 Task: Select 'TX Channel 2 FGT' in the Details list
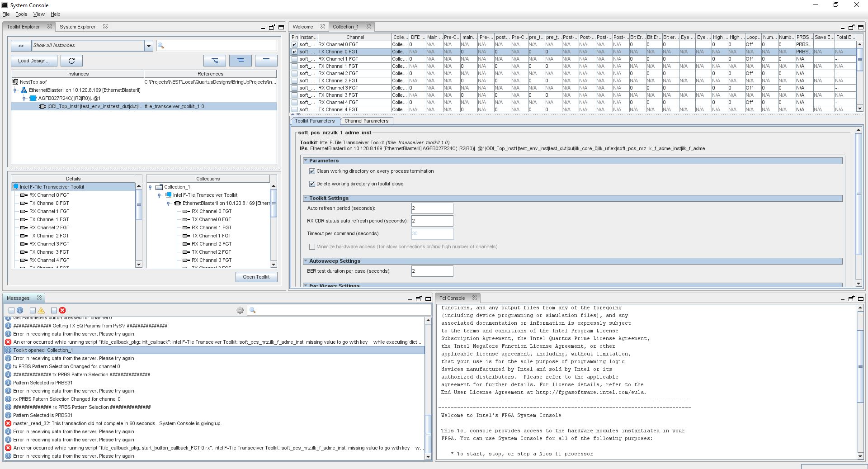pos(49,236)
